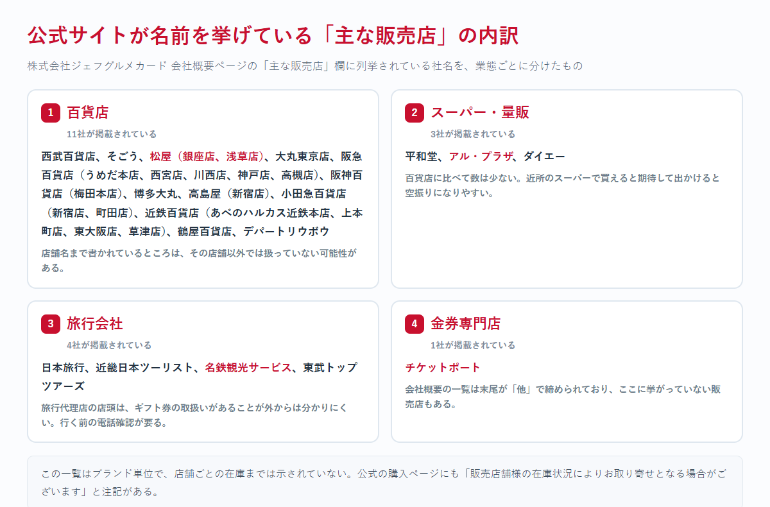Click the number 2 badge beside スーパー・量販

[415, 112]
